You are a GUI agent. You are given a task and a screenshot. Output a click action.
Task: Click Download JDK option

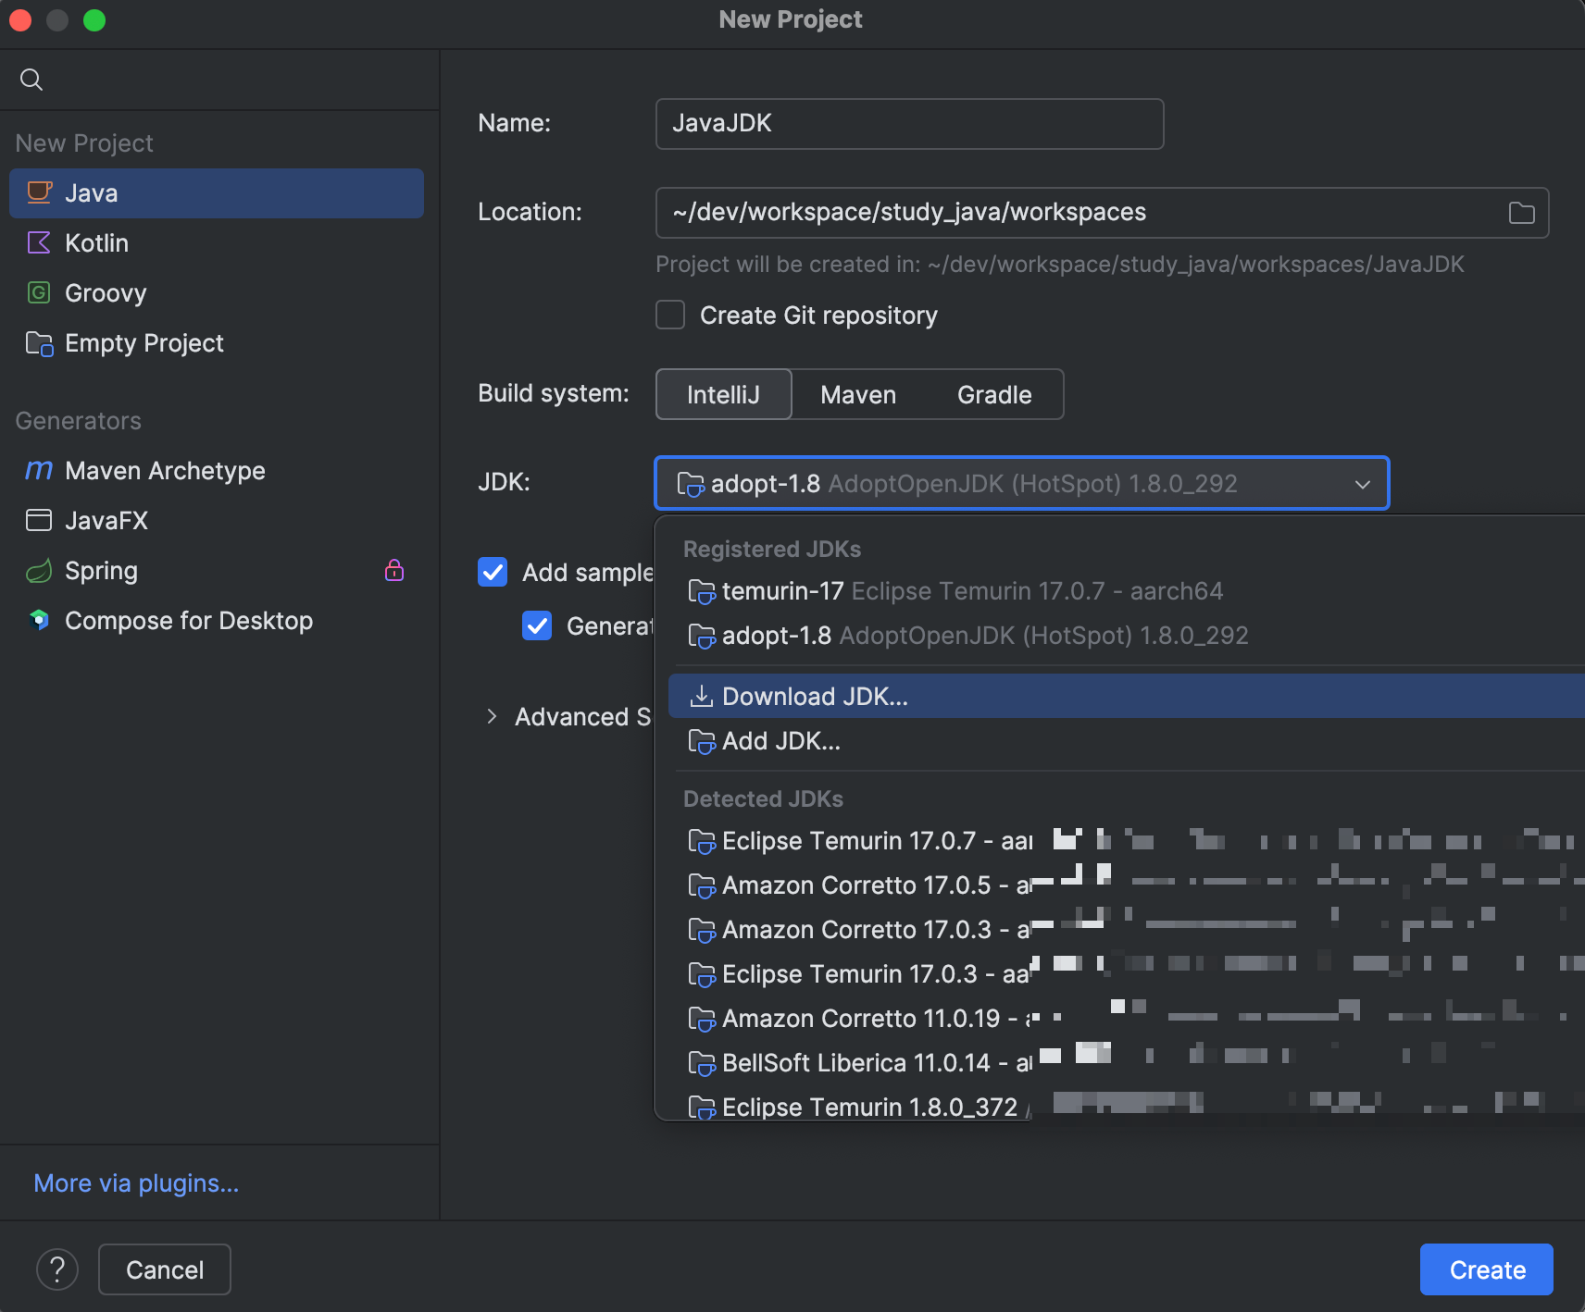pyautogui.click(x=1127, y=696)
